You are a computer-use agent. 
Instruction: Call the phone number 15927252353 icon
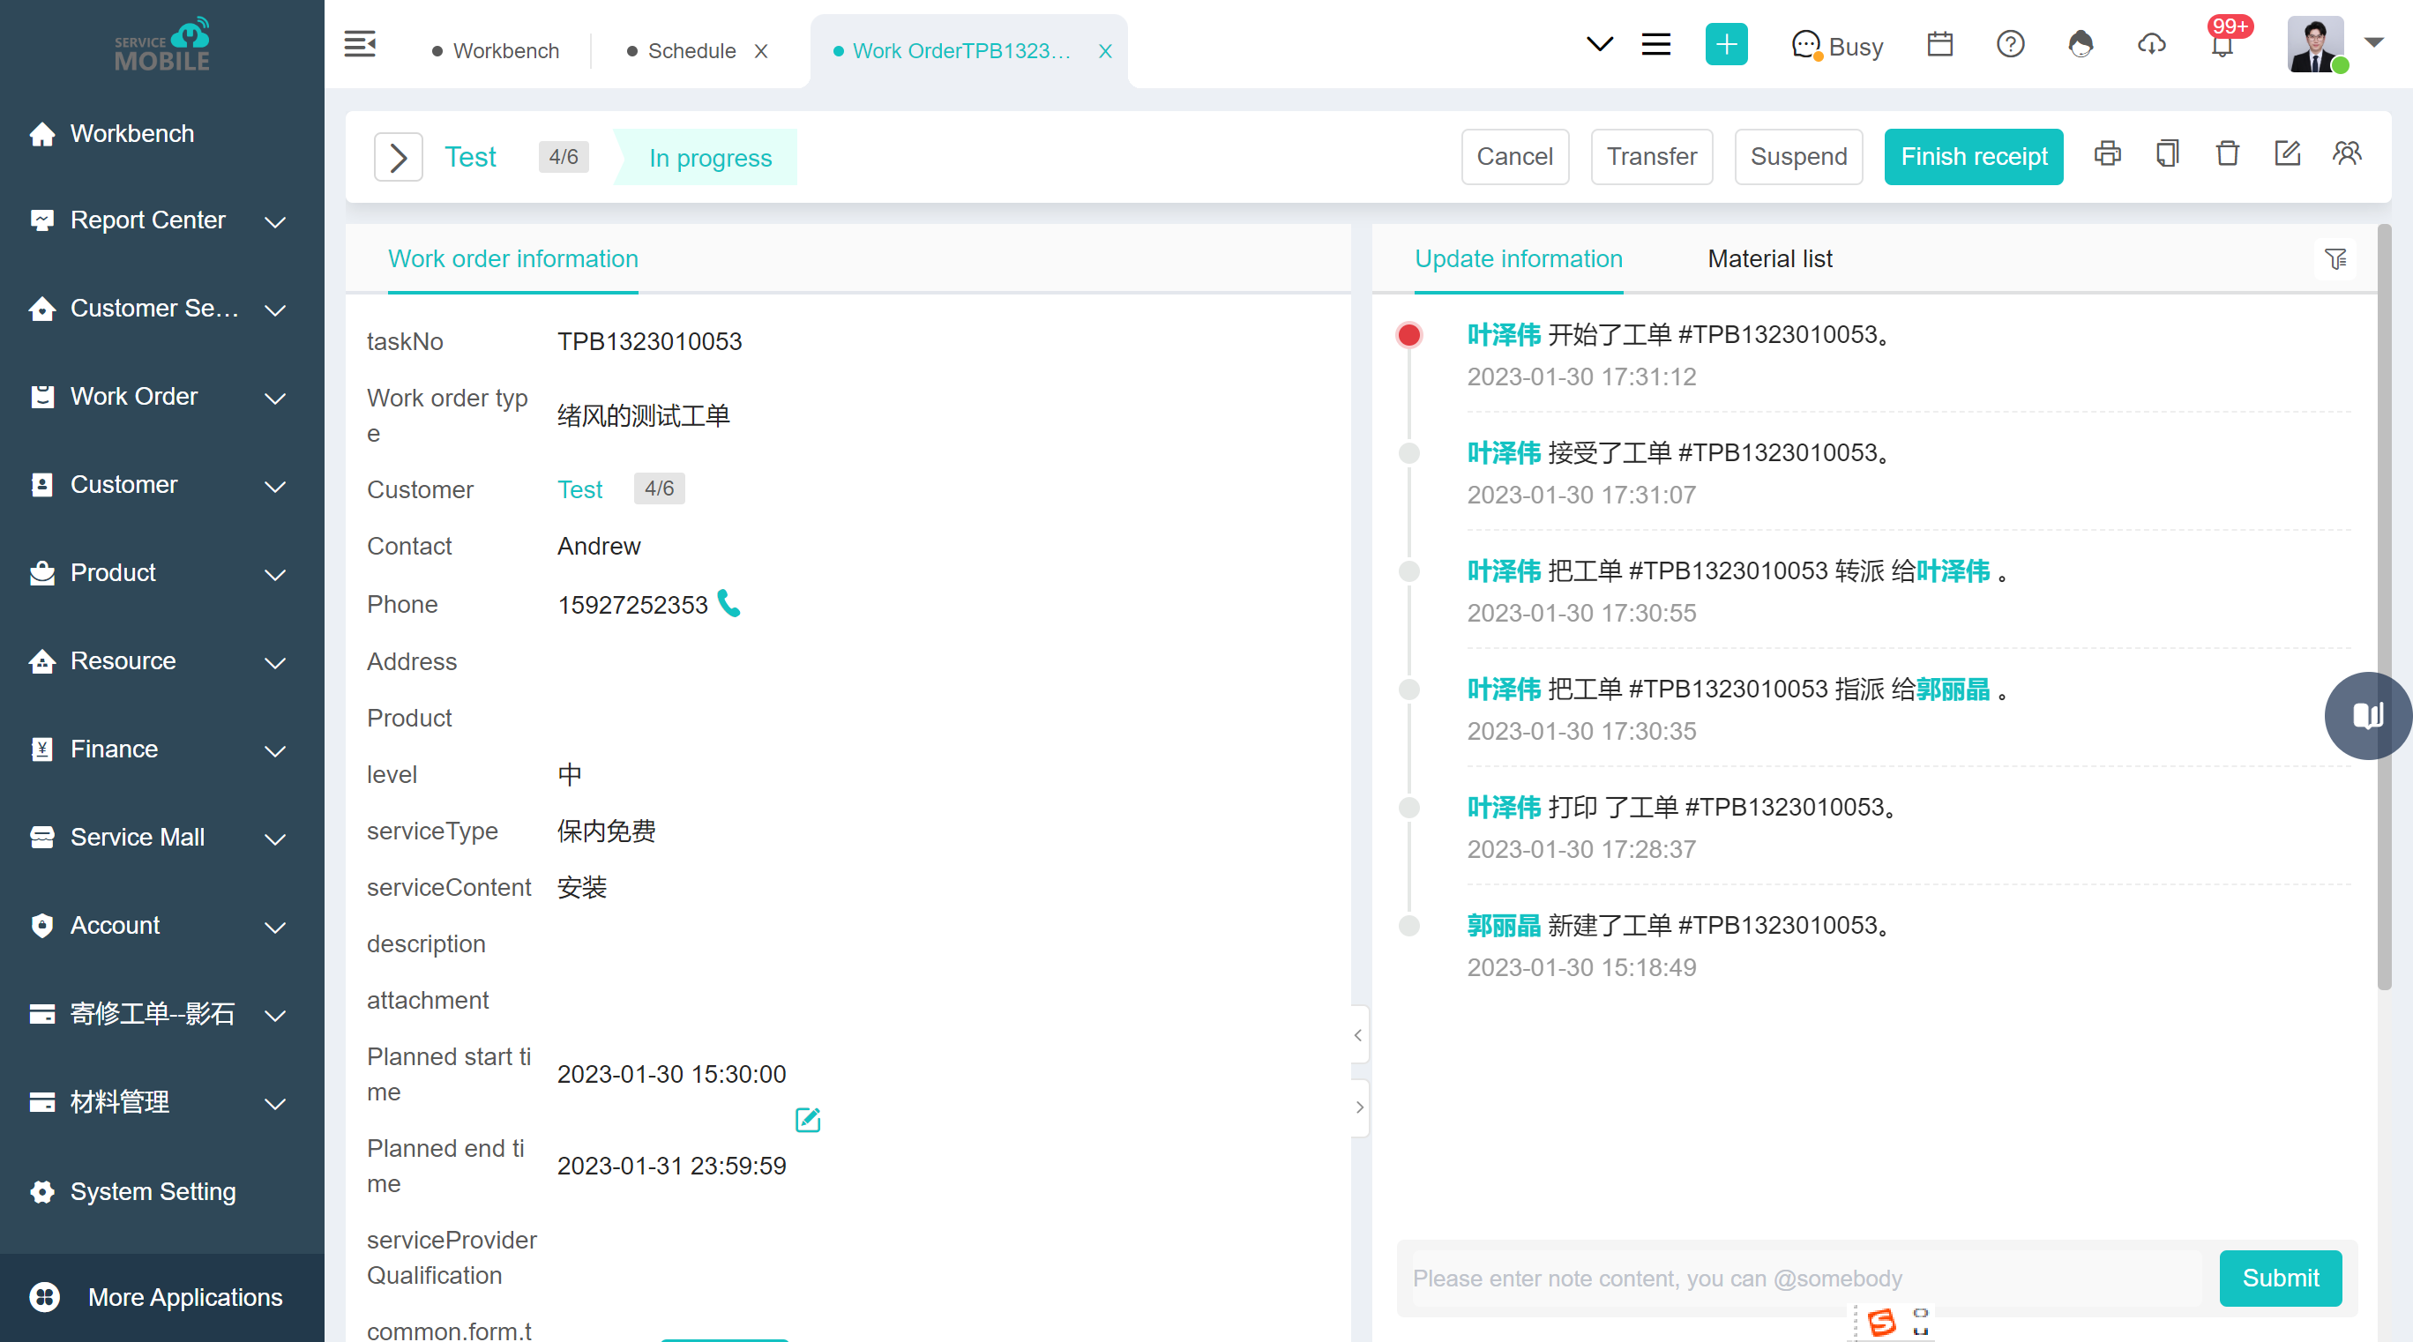pos(728,603)
